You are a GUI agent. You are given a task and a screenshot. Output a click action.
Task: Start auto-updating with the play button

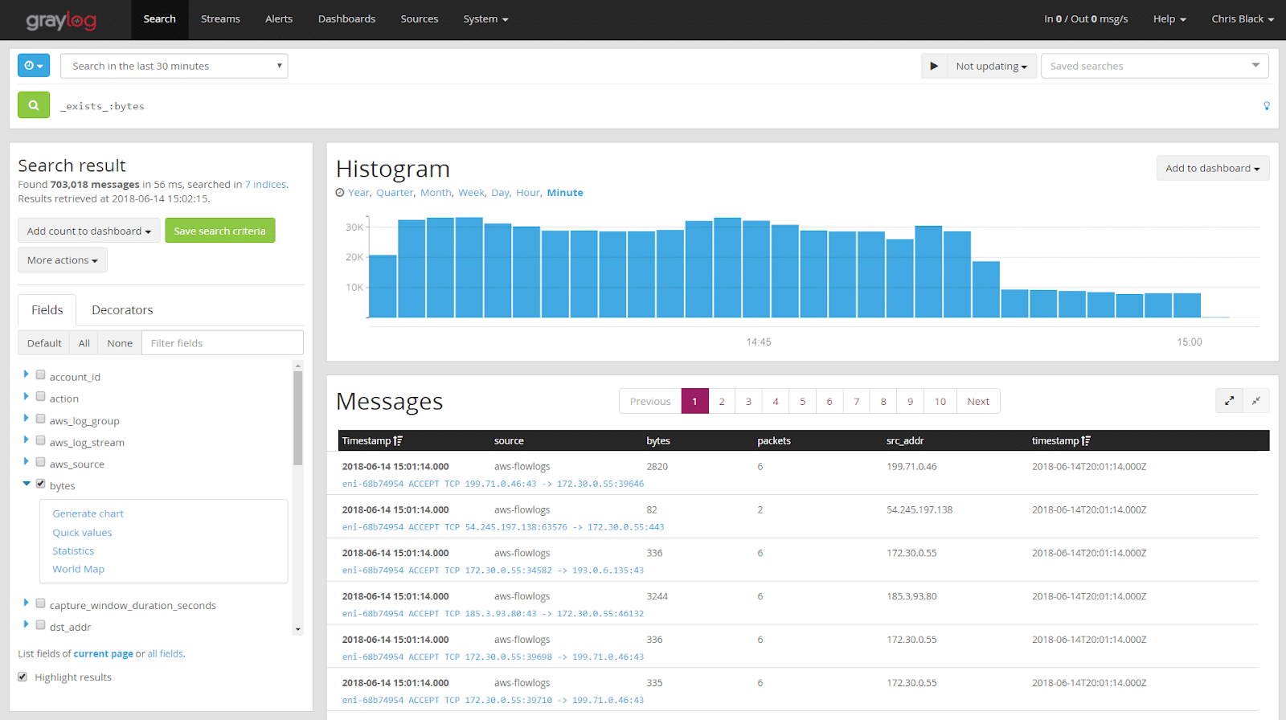[933, 66]
